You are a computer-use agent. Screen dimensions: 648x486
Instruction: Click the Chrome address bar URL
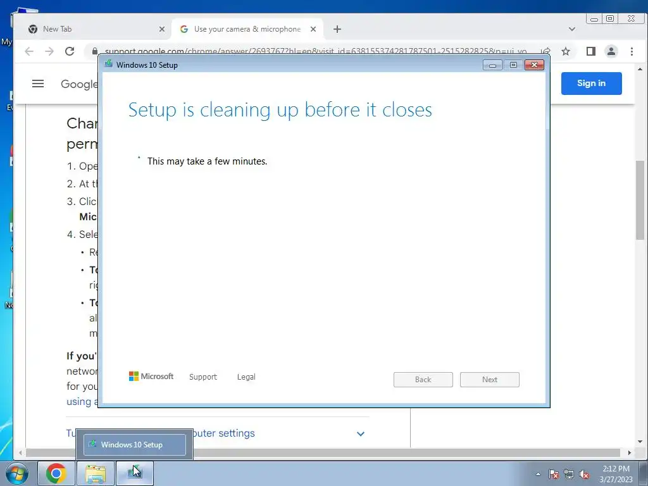[x=316, y=51]
